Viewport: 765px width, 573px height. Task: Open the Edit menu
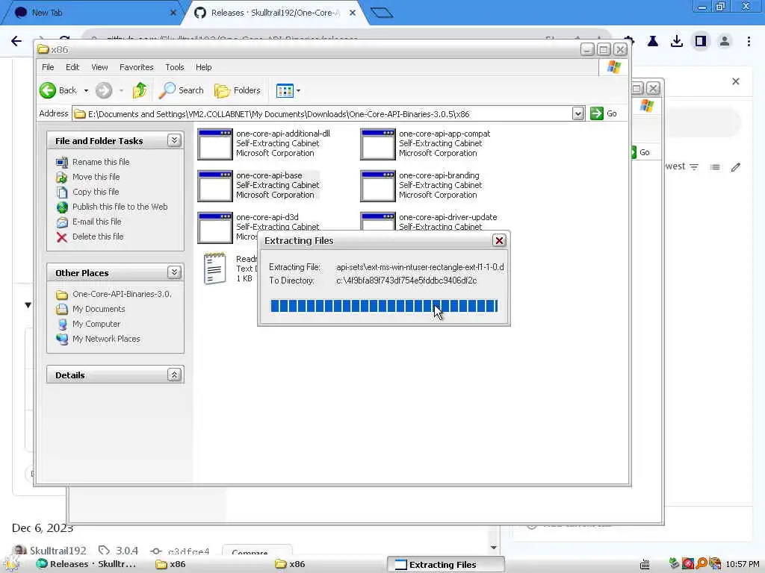pos(72,67)
